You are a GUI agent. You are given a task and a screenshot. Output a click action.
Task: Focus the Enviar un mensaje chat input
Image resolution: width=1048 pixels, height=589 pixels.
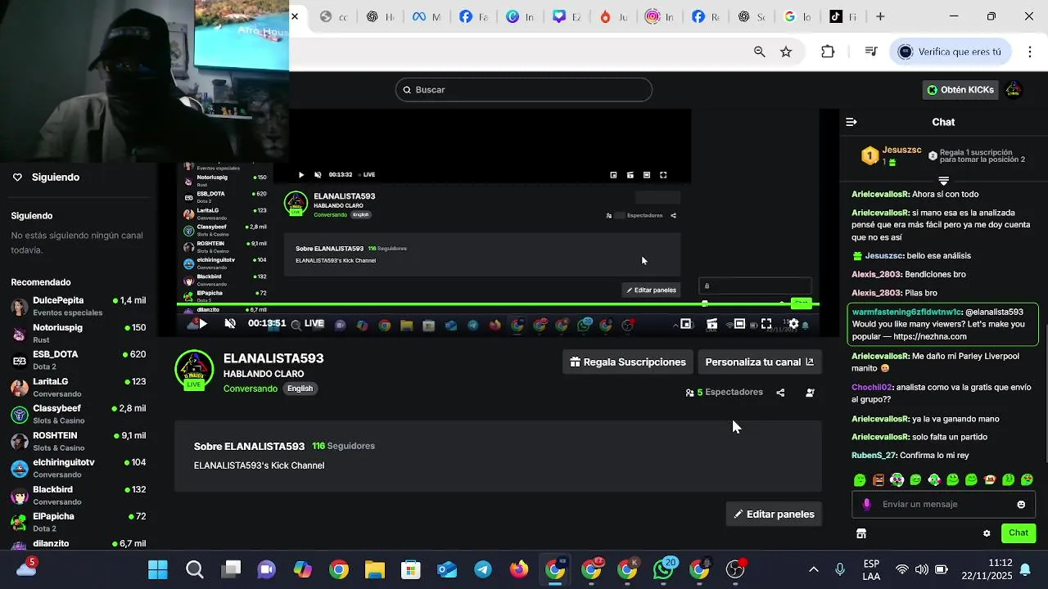(x=943, y=504)
